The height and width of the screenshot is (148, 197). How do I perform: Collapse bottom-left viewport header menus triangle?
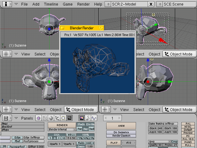pos(16,109)
